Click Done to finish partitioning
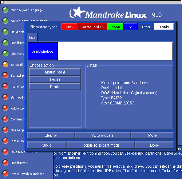 tap(154, 145)
